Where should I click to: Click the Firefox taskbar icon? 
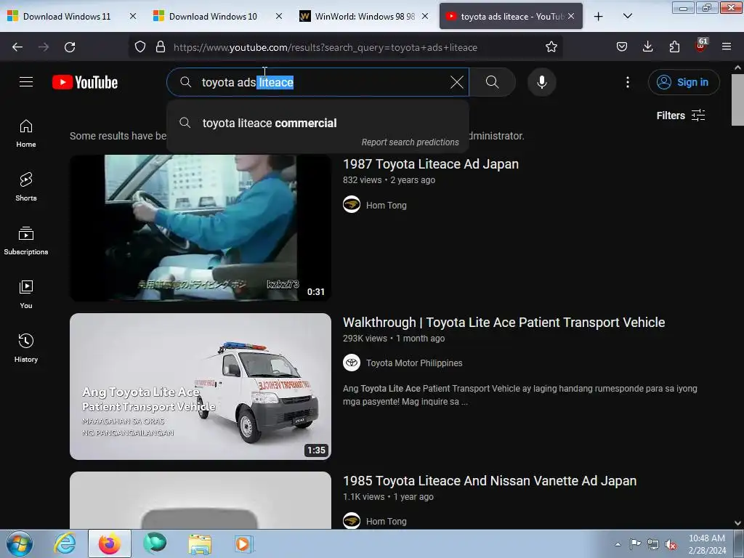pos(110,543)
